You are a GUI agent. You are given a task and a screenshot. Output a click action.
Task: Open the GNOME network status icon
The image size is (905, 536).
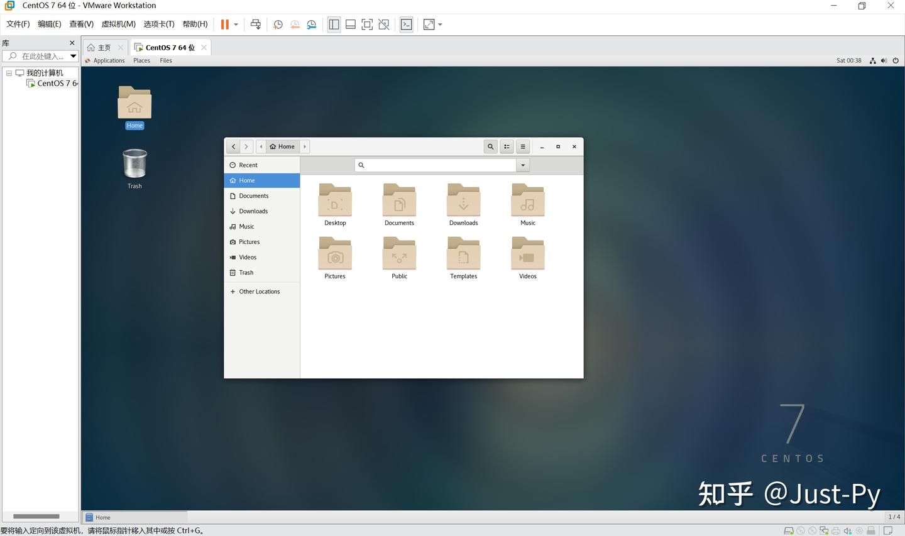pos(872,60)
